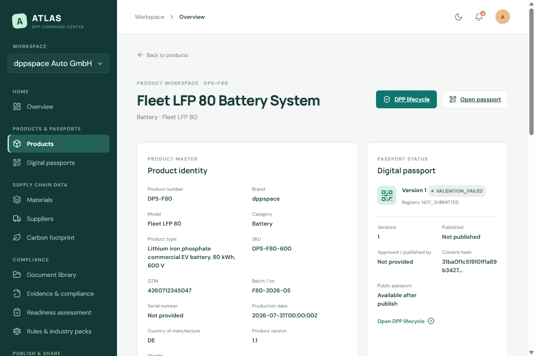Click the scrollbar down arrow

(531, 353)
